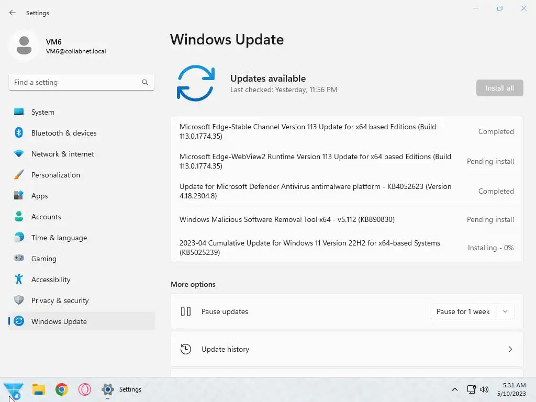Click the Defender Antivirus KB4052623 update entry
This screenshot has height=402, width=536.
[347, 191]
